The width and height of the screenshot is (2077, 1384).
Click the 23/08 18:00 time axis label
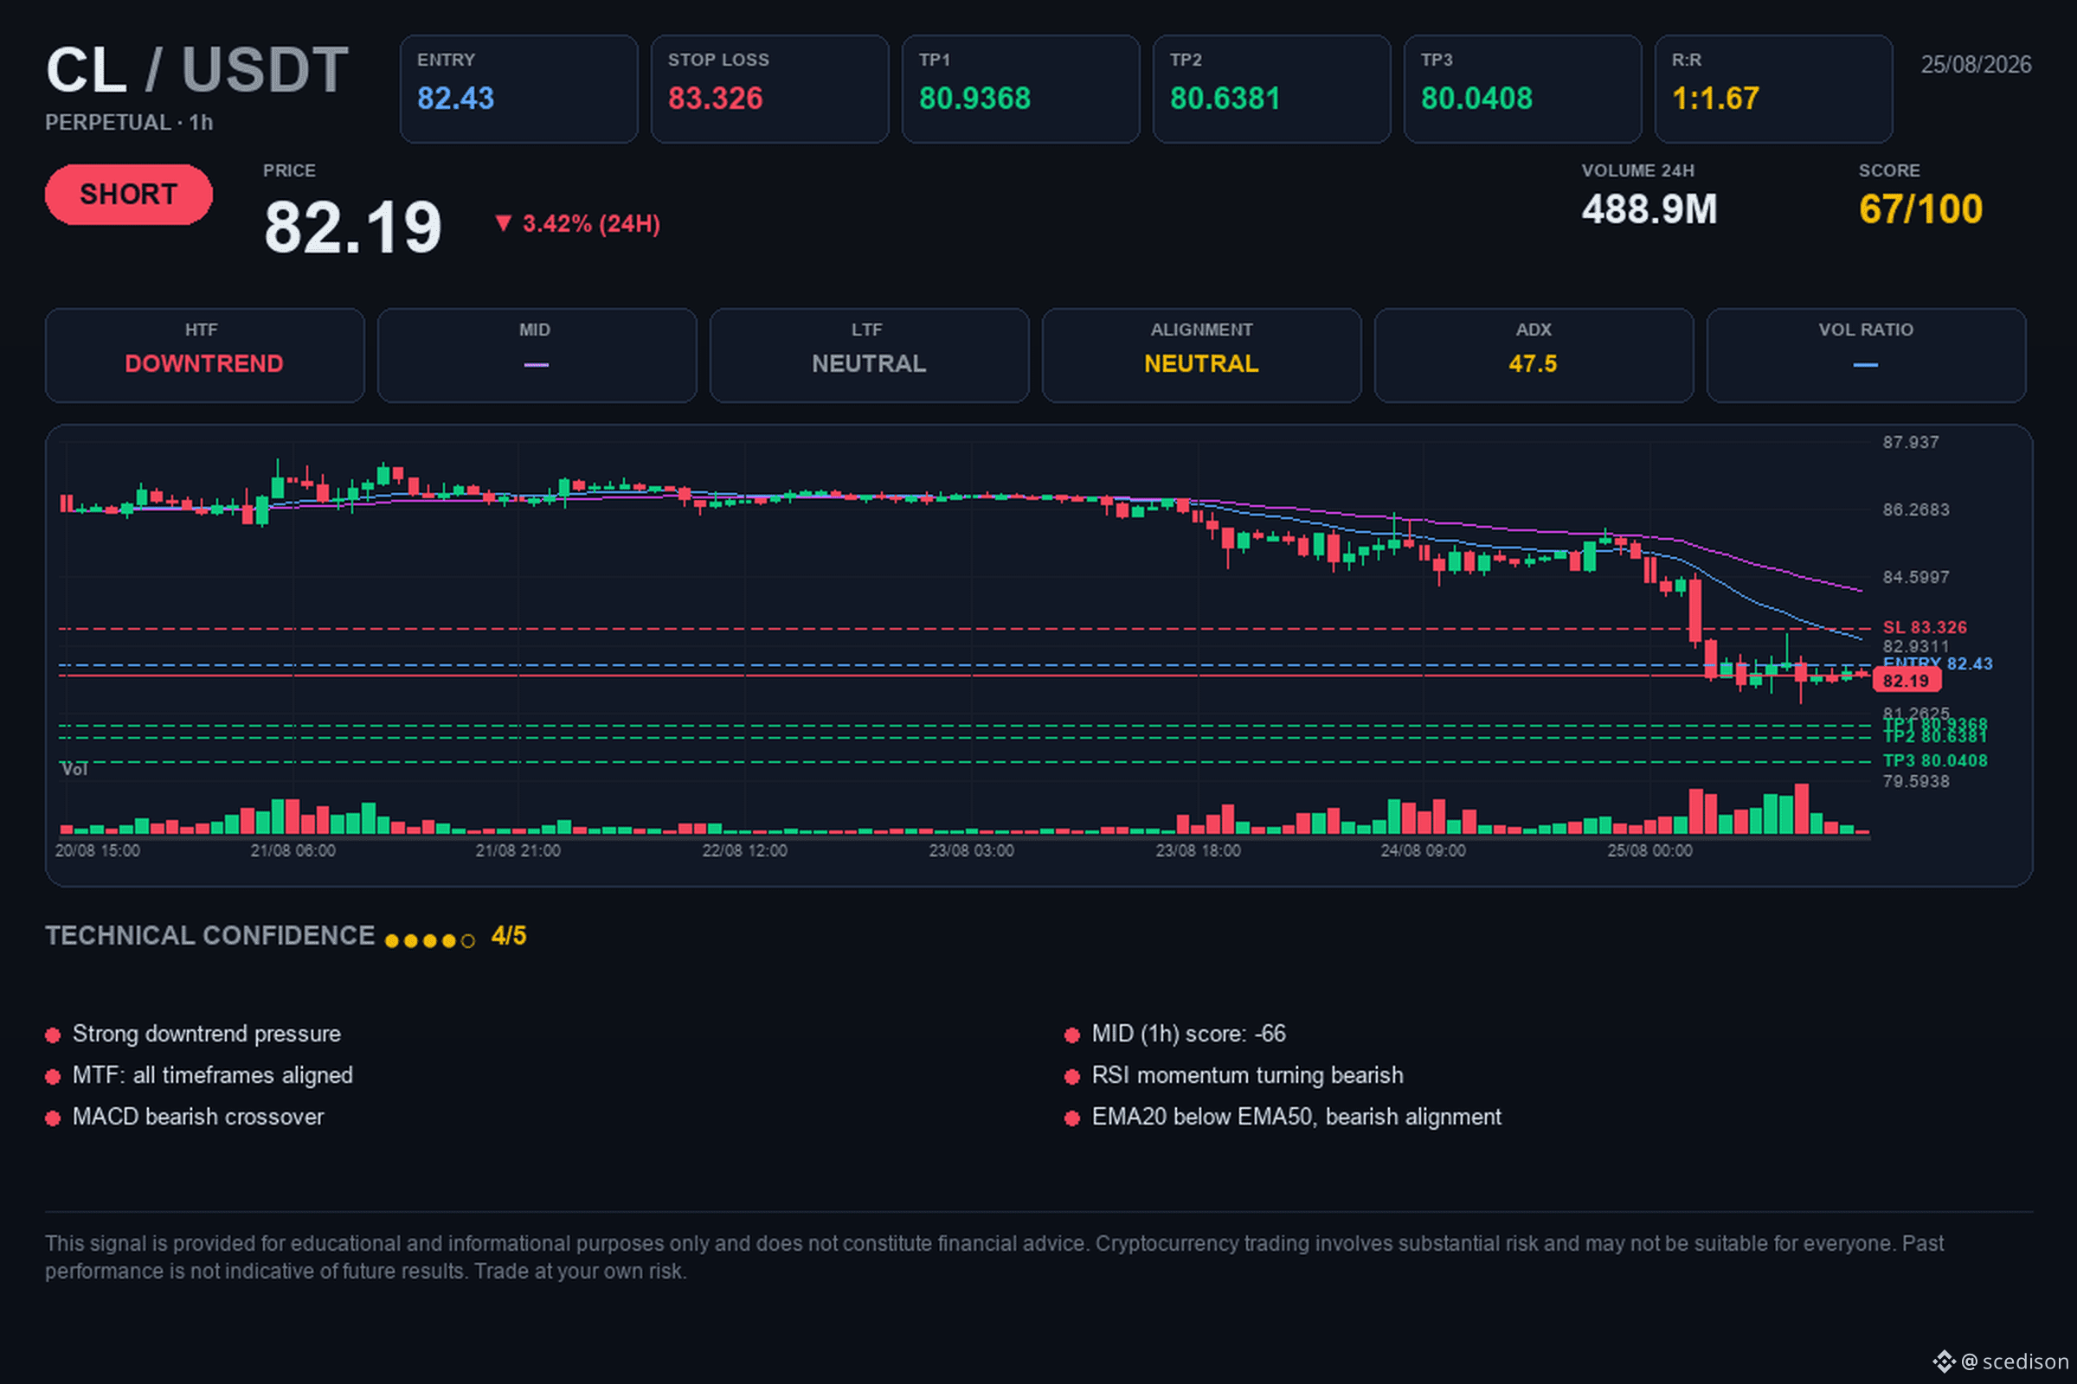click(1198, 851)
